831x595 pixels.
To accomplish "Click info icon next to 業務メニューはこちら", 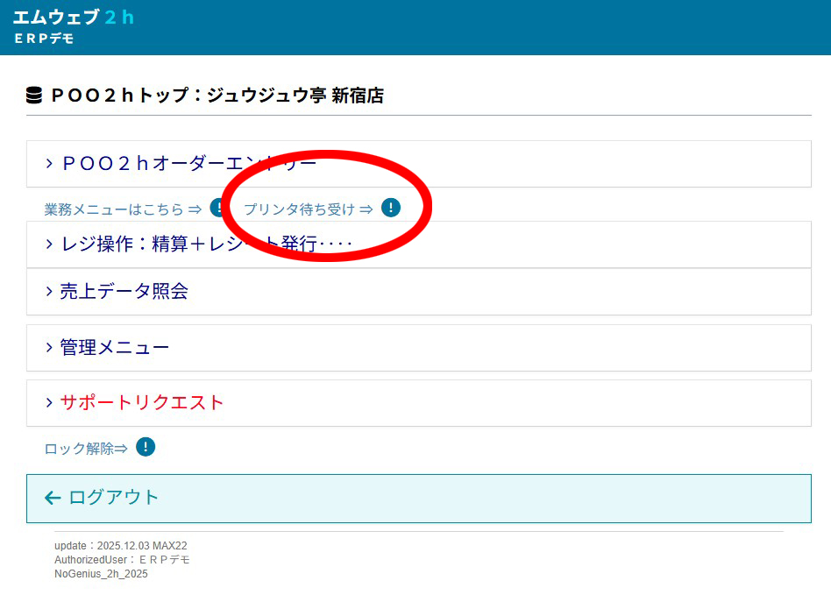I will pyautogui.click(x=217, y=208).
